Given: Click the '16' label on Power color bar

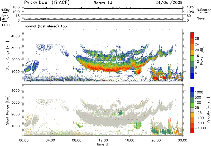Looking at the screenshot, I should tap(197, 56).
